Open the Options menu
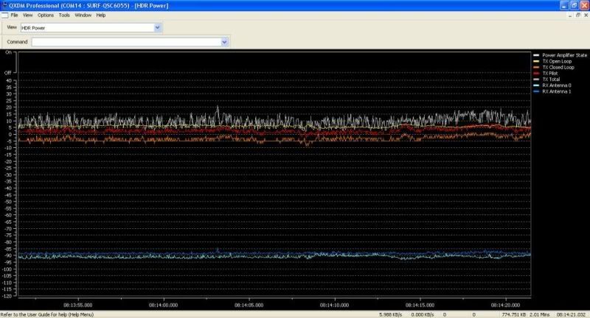The height and width of the screenshot is (318, 590). point(46,15)
